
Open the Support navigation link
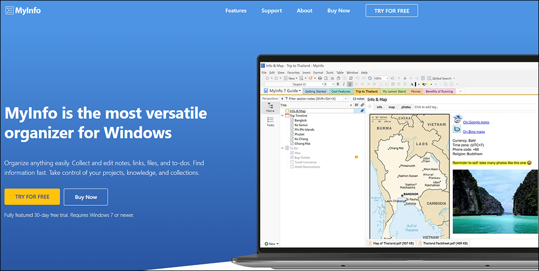tap(272, 11)
